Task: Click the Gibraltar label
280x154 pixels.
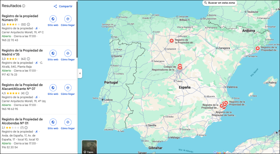Action: pos(155,148)
